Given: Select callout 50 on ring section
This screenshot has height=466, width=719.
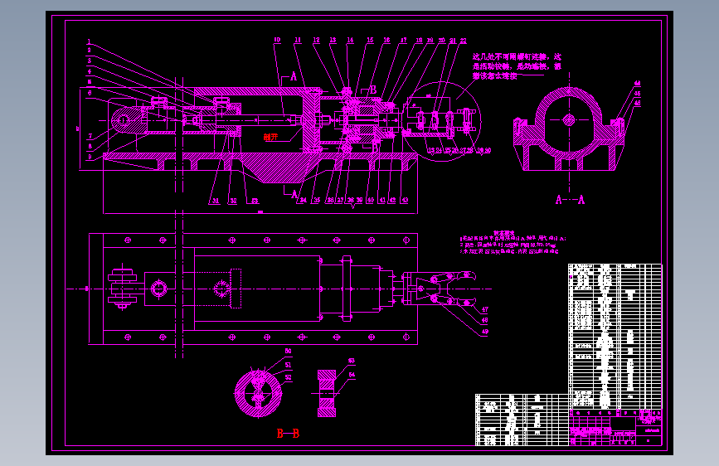Looking at the screenshot, I should pyautogui.click(x=288, y=351).
